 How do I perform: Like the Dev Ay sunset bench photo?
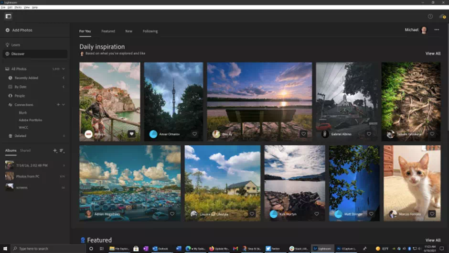click(303, 134)
